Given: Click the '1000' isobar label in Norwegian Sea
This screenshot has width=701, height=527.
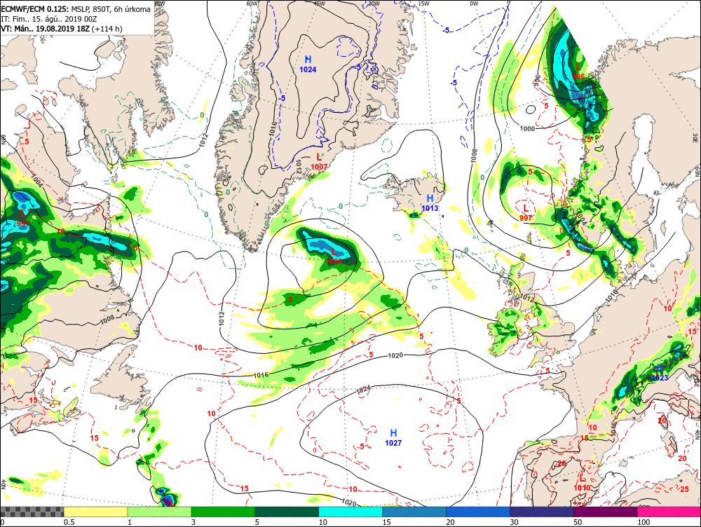Looking at the screenshot, I should coord(527,129).
